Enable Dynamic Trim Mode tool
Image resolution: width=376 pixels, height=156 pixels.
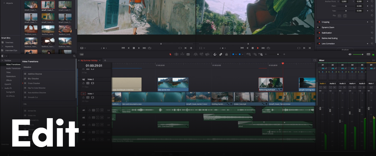(182, 54)
